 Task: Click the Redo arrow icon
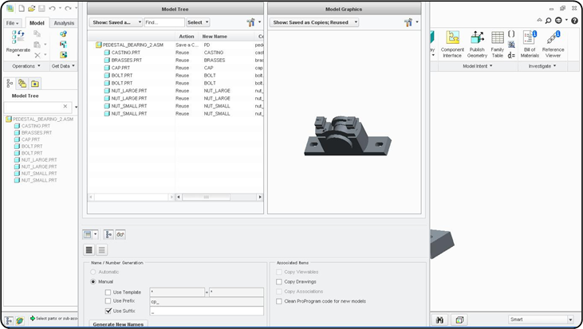(68, 8)
